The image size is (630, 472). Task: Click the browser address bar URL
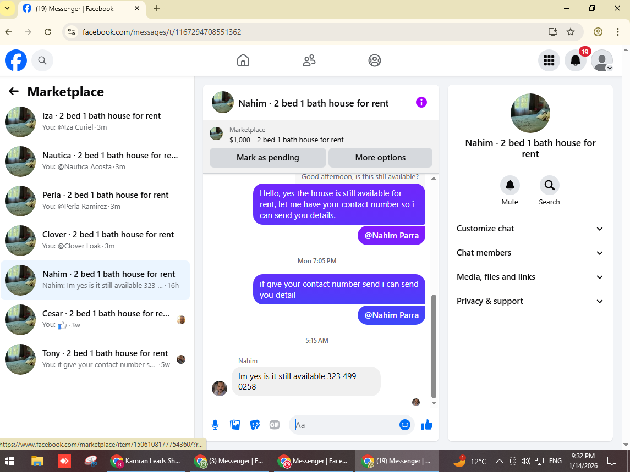(162, 32)
